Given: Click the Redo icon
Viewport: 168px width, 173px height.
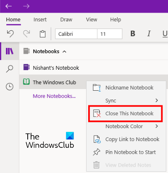Looking at the screenshot, I should click(26, 34).
